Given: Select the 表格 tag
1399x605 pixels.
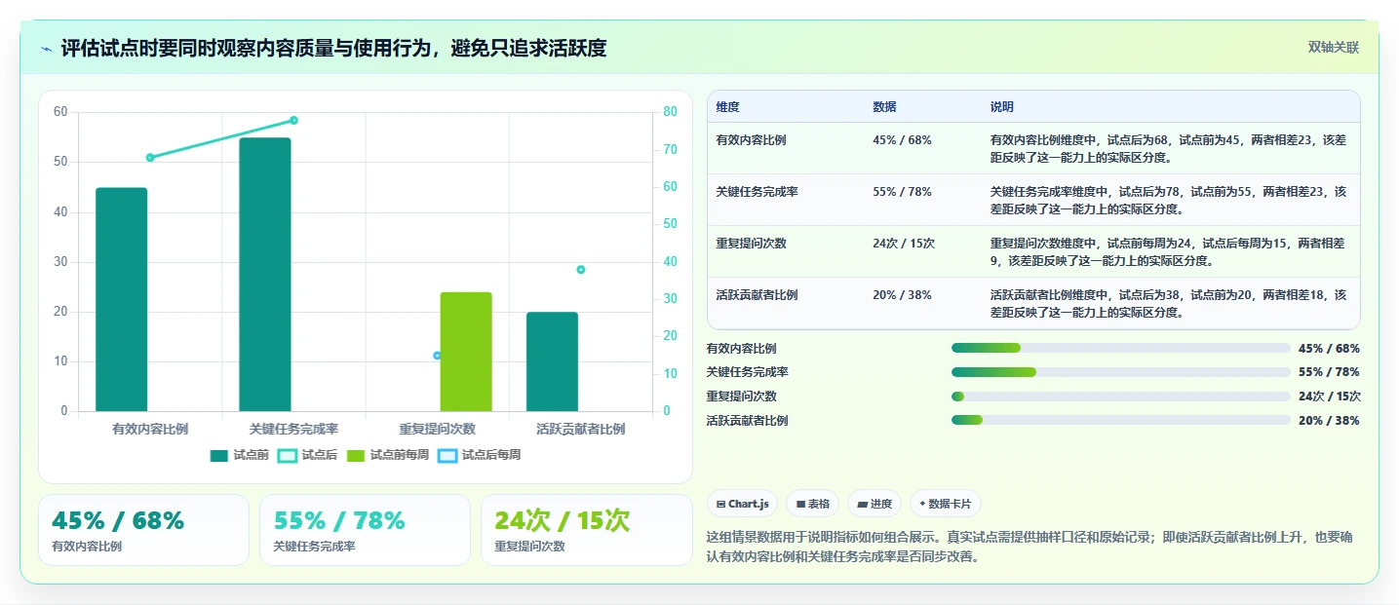Looking at the screenshot, I should coord(812,504).
